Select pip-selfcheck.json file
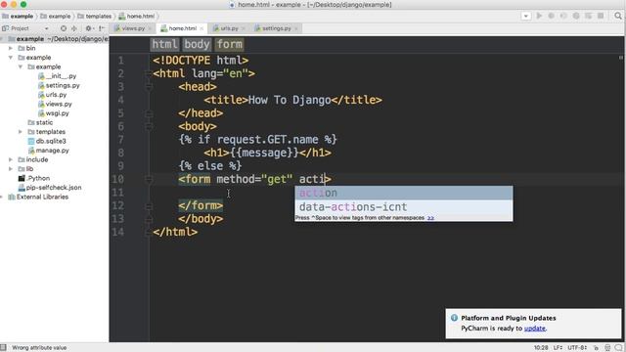The height and width of the screenshot is (352, 626). pyautogui.click(x=50, y=187)
